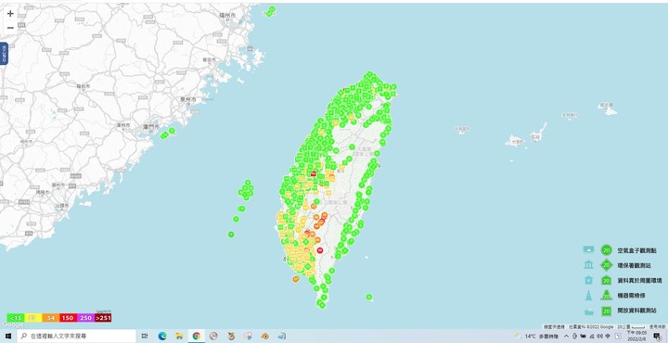The height and width of the screenshot is (343, 668).
Task: Click the red circular sensor marker in southern mountains
Action: coord(320,250)
